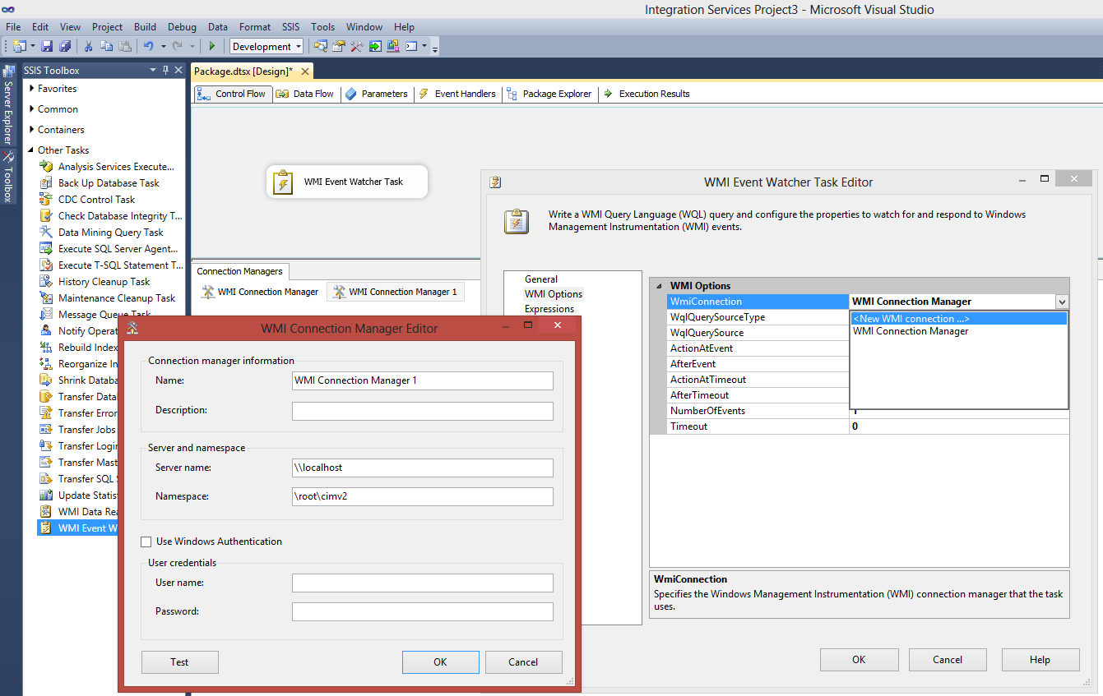The height and width of the screenshot is (696, 1103).
Task: Expand the Containers toolbox group
Action: coord(32,130)
